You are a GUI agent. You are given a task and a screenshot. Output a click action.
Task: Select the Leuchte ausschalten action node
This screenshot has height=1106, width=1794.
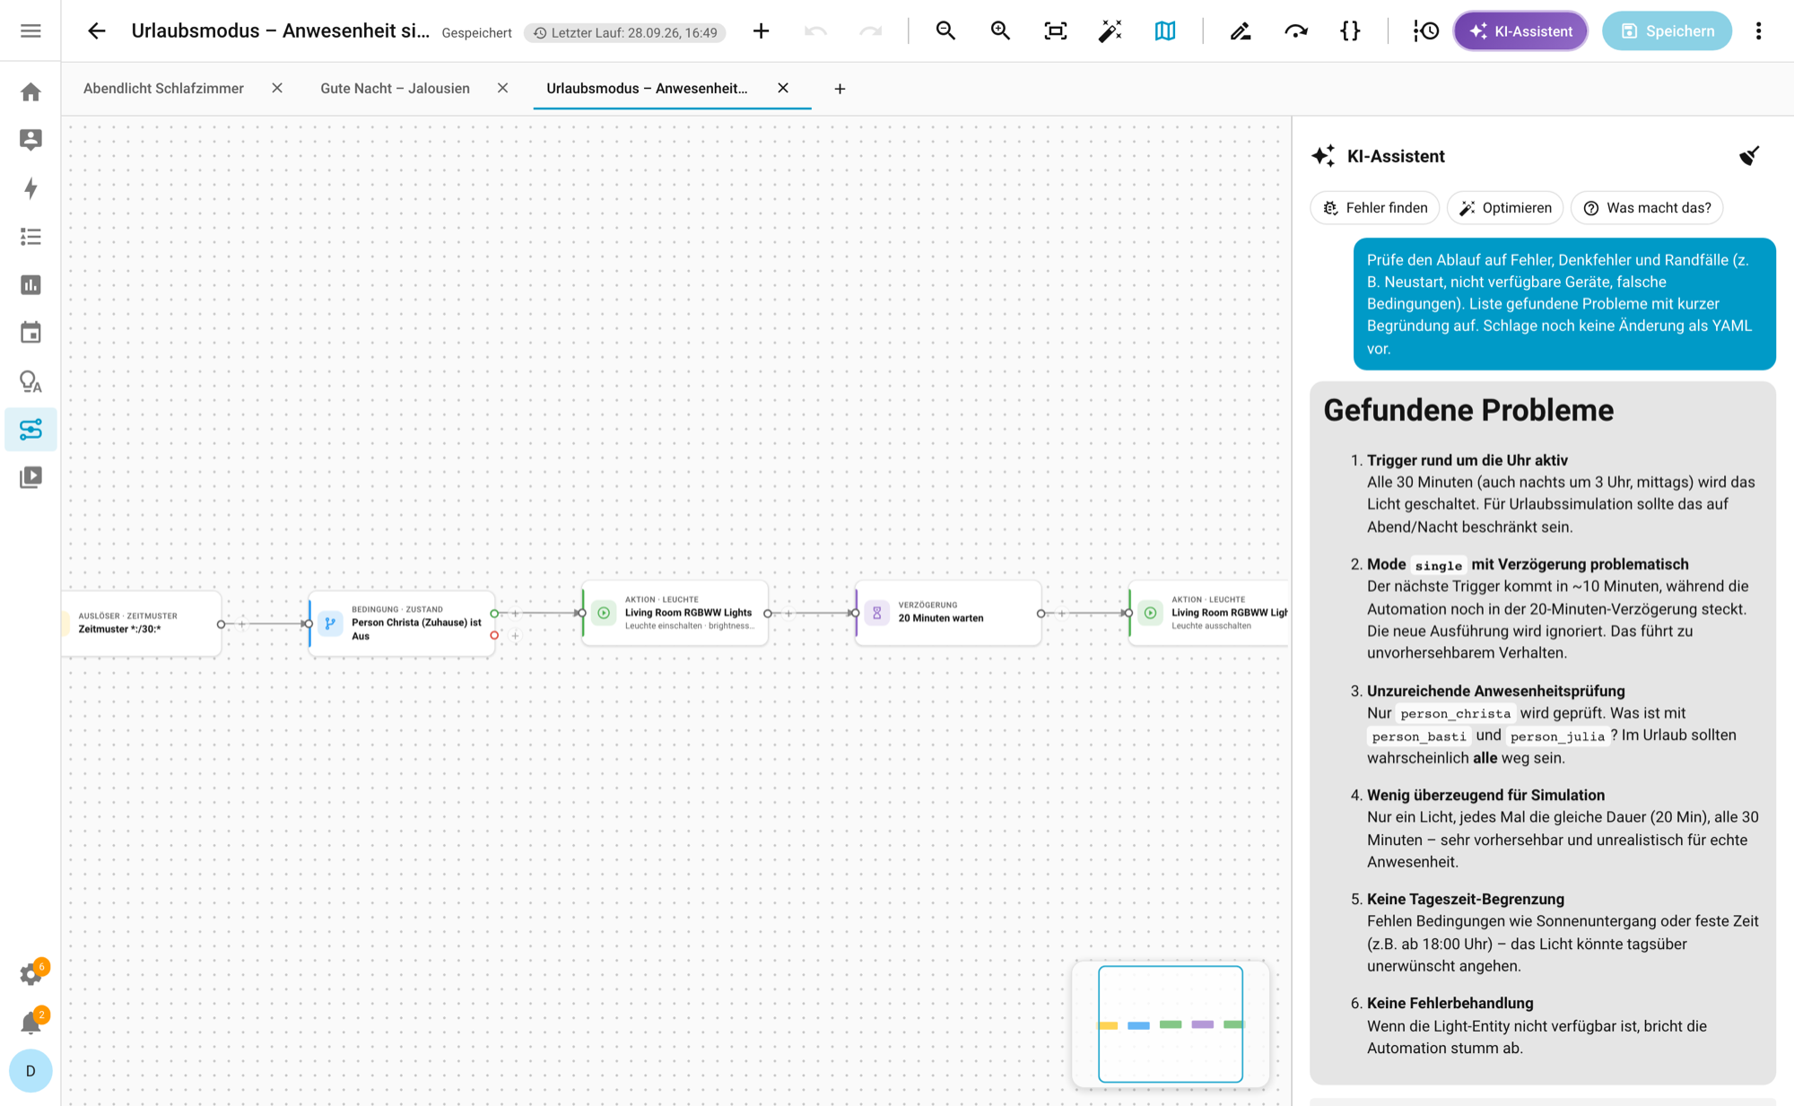(1209, 614)
